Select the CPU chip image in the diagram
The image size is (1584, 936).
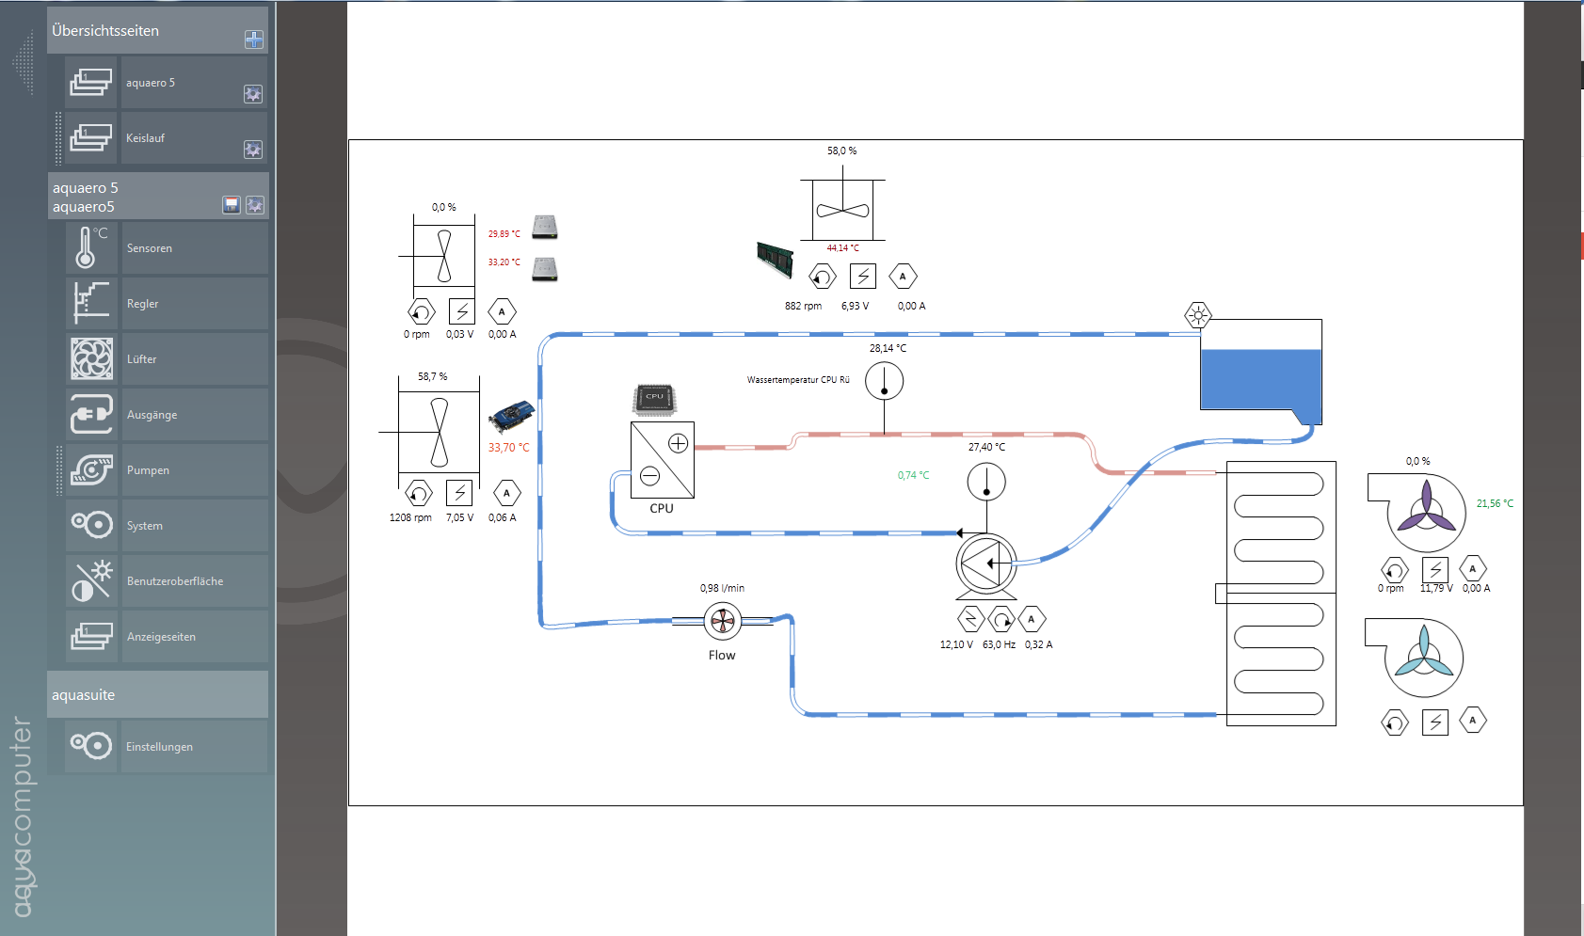pyautogui.click(x=654, y=399)
